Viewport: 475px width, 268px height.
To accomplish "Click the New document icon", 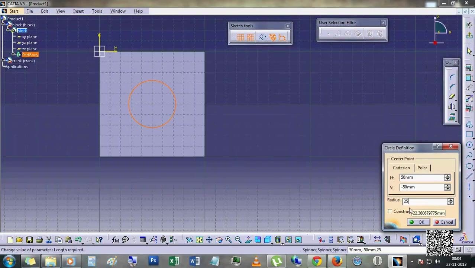I will (x=10, y=240).
